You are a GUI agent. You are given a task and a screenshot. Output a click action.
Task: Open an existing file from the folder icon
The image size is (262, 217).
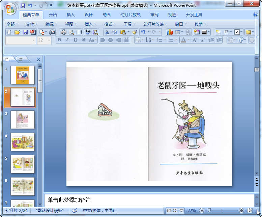coord(17,32)
